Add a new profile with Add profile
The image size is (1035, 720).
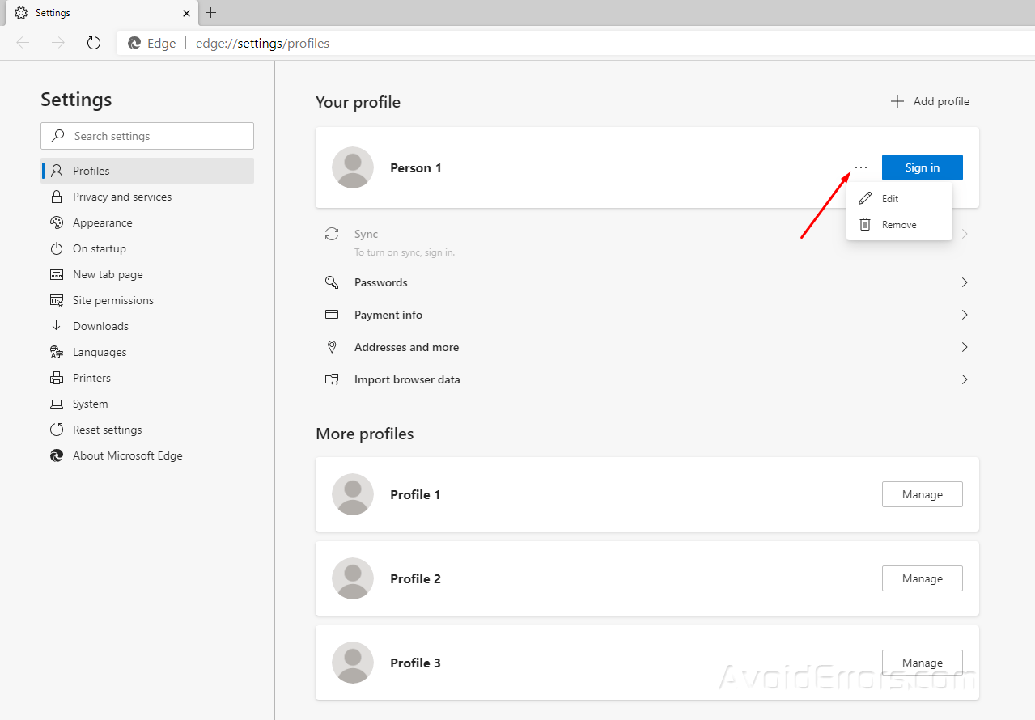[x=929, y=101]
